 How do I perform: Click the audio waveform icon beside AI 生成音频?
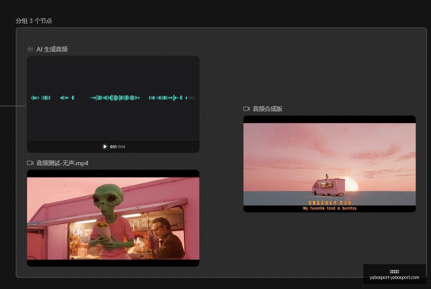30,49
